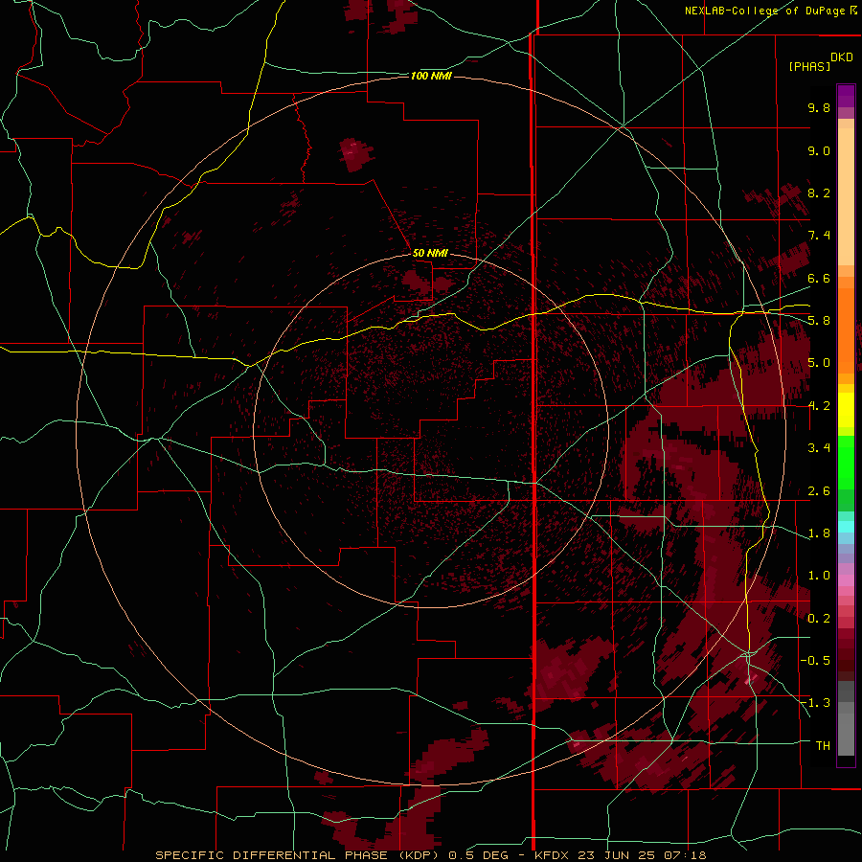Viewport: 862px width, 862px height.
Task: Click the 6.6 scale value
Action: (x=819, y=278)
